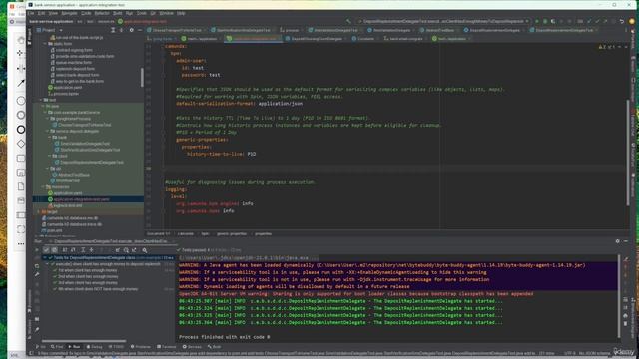Run with coverage icon in main toolbar
The width and height of the screenshot is (639, 359).
click(x=553, y=21)
